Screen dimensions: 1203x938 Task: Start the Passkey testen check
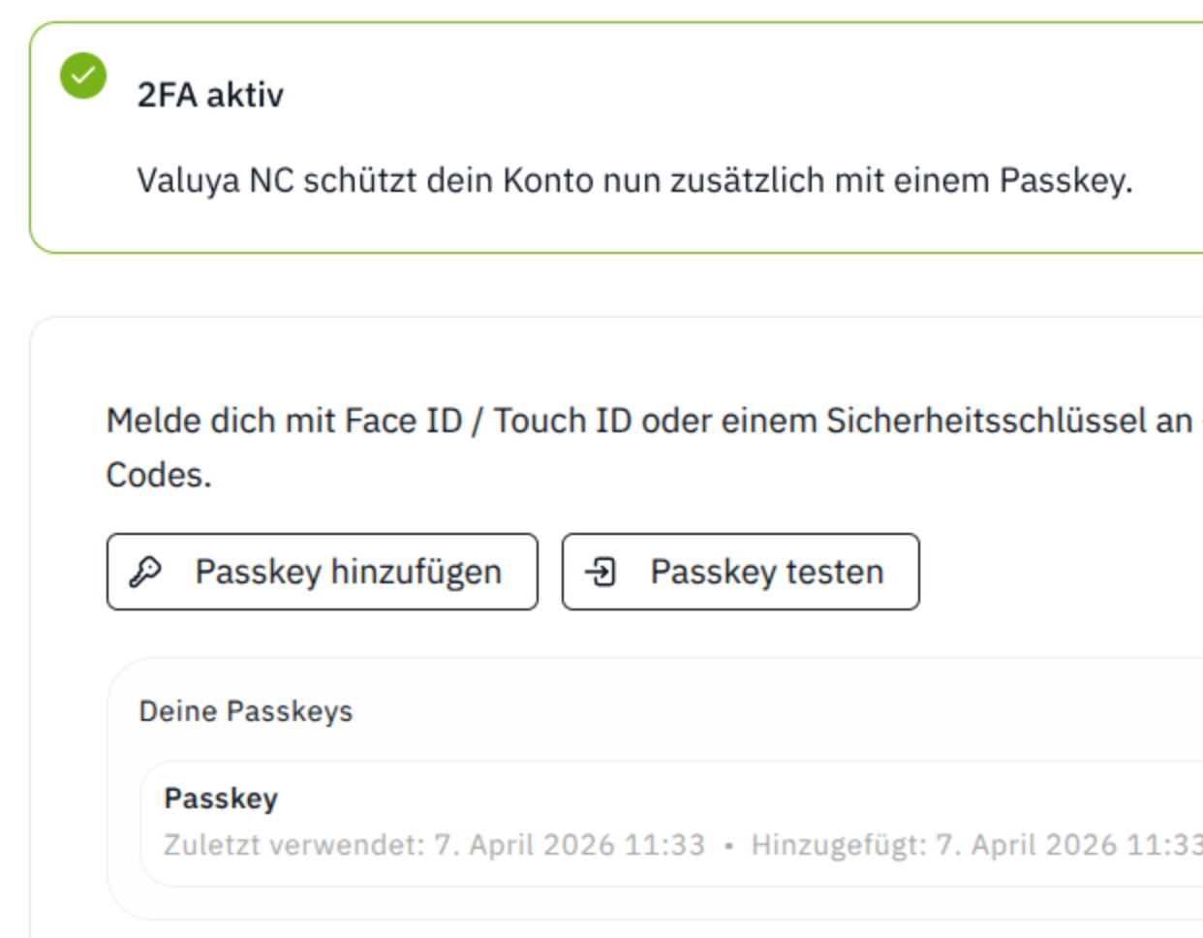tap(740, 572)
